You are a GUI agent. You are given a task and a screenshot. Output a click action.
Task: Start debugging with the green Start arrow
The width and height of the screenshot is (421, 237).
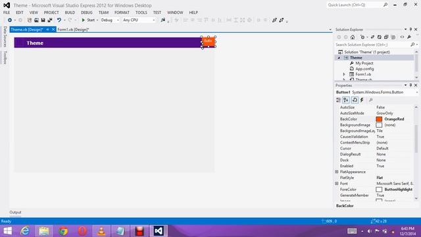pos(84,20)
